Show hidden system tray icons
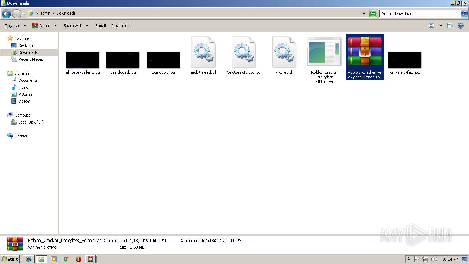469x264 pixels. 409,259
